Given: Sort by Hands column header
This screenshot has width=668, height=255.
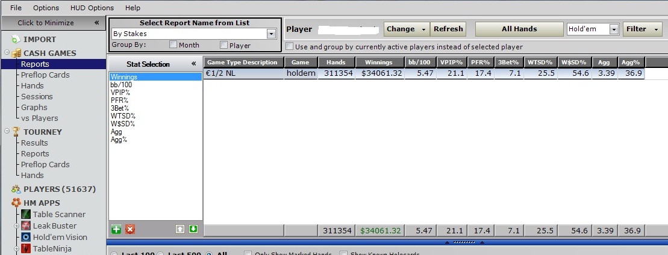Looking at the screenshot, I should (336, 62).
